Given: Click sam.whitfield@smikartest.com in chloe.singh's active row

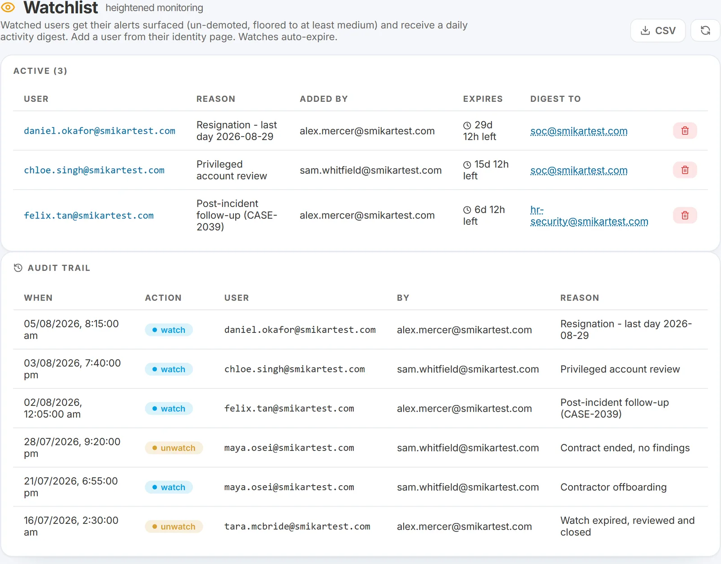Looking at the screenshot, I should pyautogui.click(x=370, y=170).
